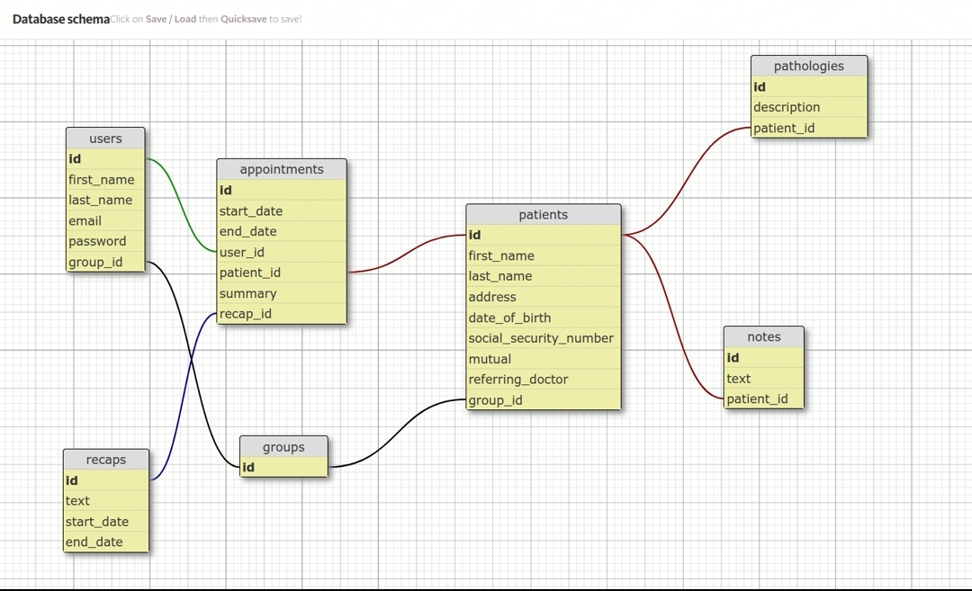This screenshot has width=972, height=591.
Task: Select the groups table title
Action: [x=283, y=447]
